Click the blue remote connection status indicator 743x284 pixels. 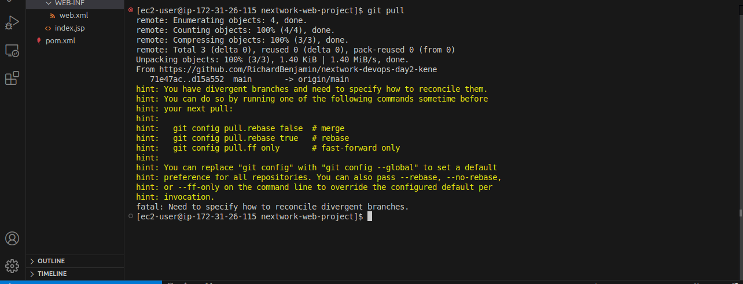pyautogui.click(x=81, y=282)
